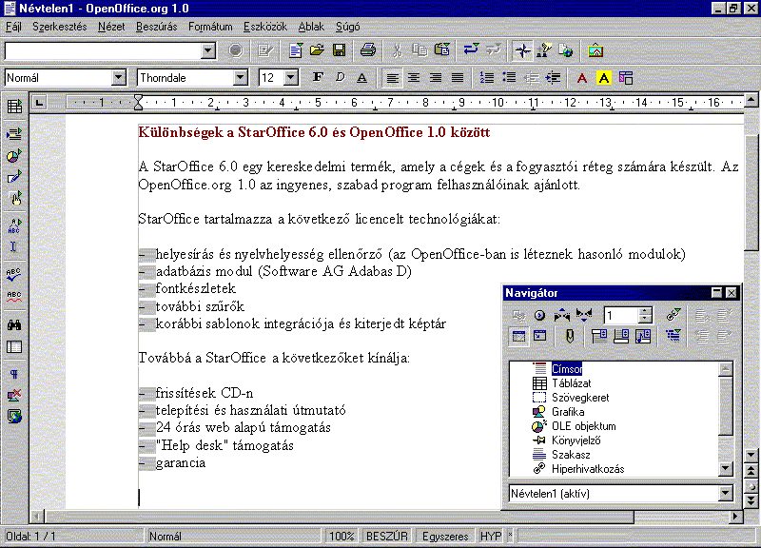Open the Hyperlink dialog icon
This screenshot has height=548, width=761.
click(566, 50)
